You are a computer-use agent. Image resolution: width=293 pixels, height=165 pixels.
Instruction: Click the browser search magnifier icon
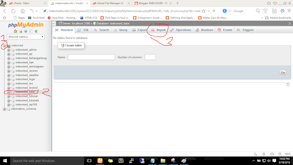tap(258, 11)
